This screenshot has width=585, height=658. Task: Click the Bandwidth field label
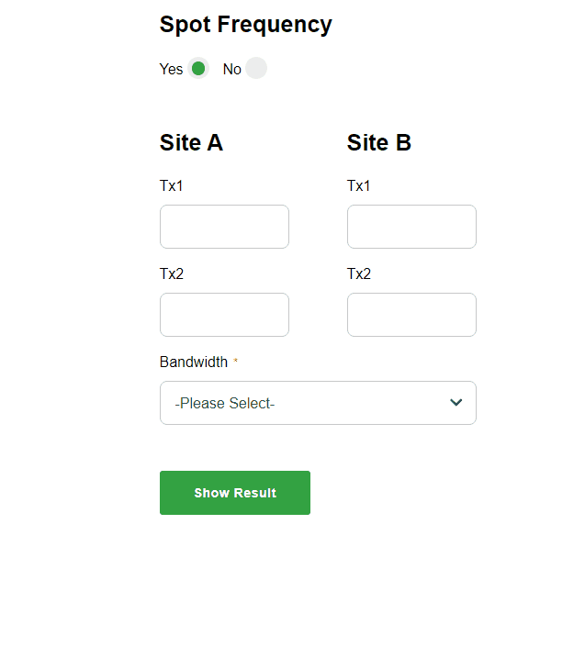pyautogui.click(x=194, y=362)
